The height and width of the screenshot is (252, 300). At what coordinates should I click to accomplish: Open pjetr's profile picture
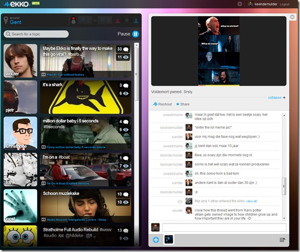point(20,97)
